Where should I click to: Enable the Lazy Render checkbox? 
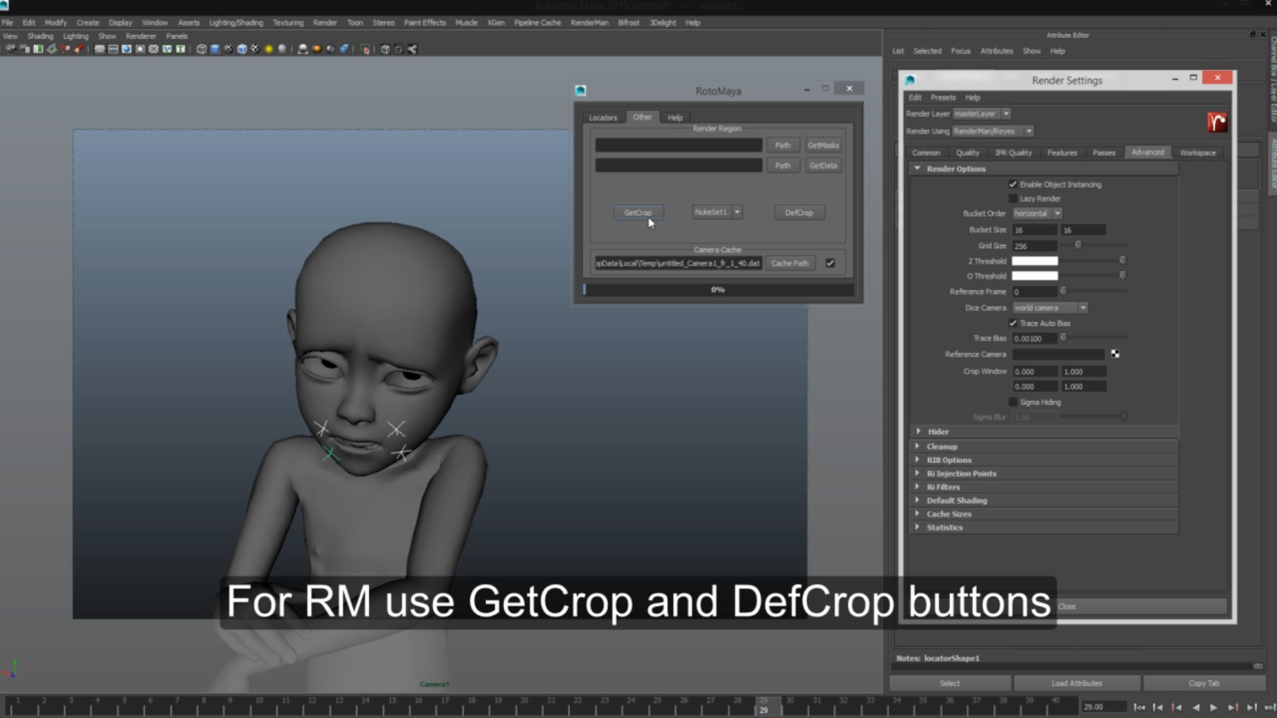[1013, 198]
